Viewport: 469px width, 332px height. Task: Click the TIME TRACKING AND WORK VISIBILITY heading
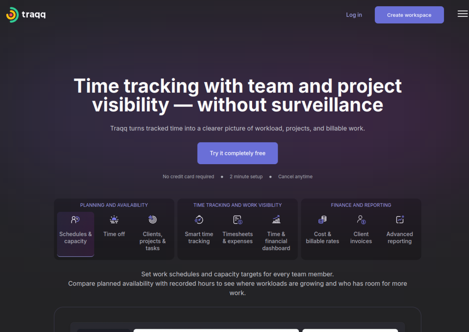tap(238, 205)
